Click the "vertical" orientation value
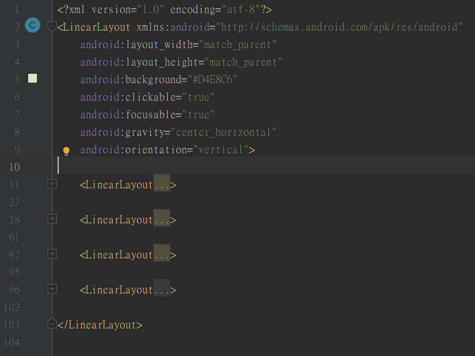 tap(220, 150)
